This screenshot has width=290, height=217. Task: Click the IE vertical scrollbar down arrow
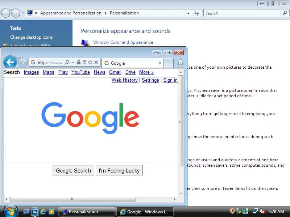click(181, 193)
